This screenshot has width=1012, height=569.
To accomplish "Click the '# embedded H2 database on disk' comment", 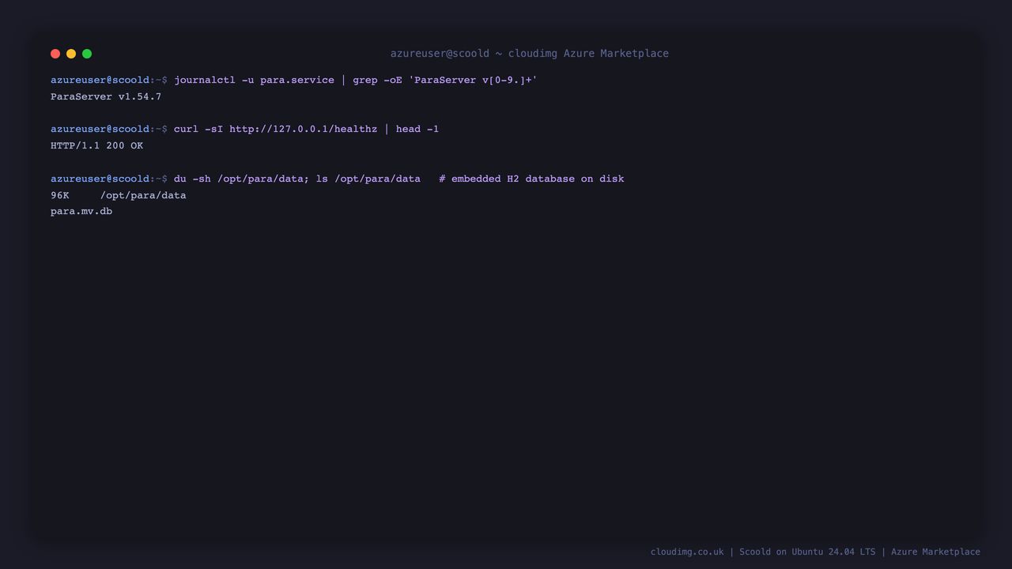I will coord(531,179).
